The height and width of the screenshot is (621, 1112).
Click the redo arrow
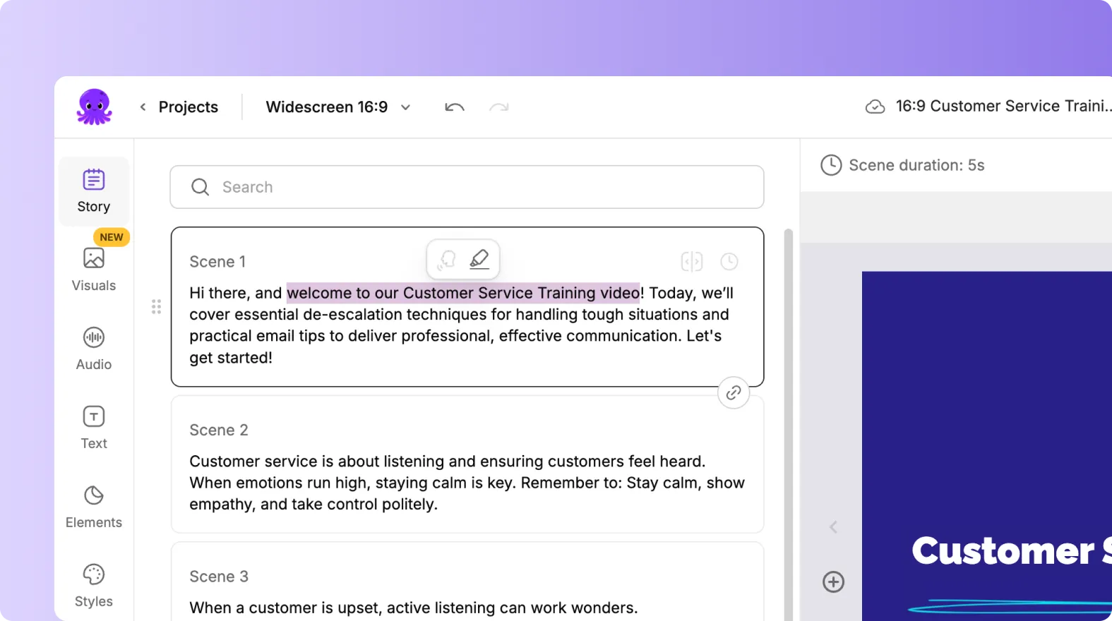tap(499, 107)
